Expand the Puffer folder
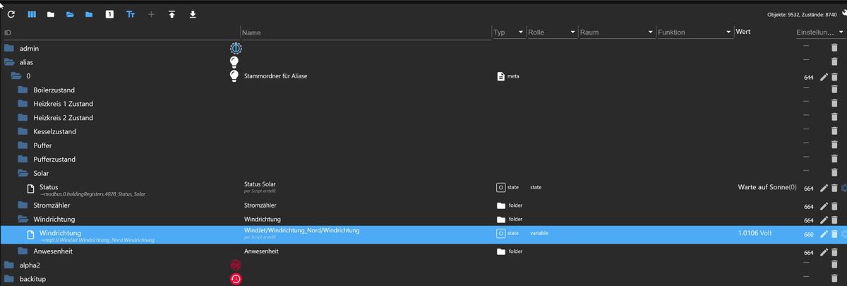The image size is (847, 286). coord(23,145)
